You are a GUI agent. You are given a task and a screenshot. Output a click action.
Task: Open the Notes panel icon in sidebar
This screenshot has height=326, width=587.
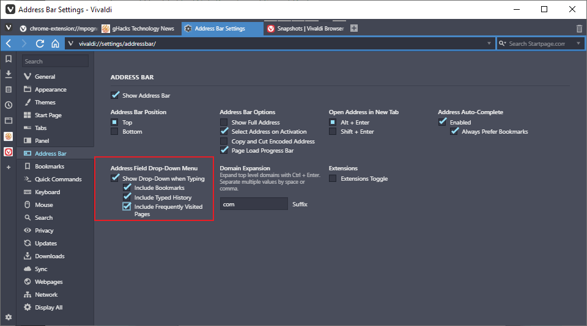tap(9, 89)
